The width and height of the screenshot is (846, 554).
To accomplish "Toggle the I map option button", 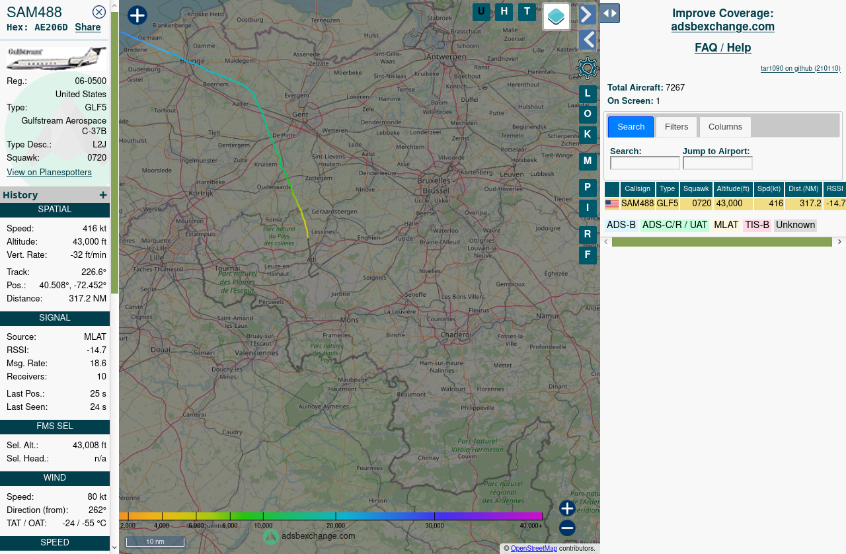I will pyautogui.click(x=588, y=208).
